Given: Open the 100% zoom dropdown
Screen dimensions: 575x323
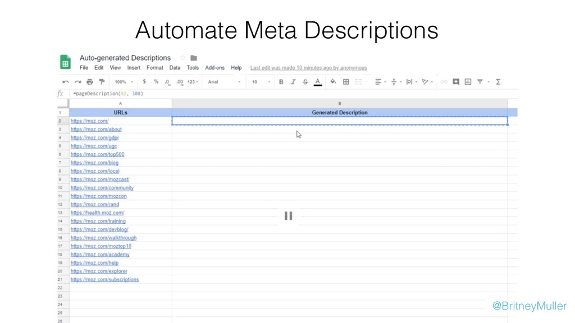Looking at the screenshot, I should coord(124,82).
